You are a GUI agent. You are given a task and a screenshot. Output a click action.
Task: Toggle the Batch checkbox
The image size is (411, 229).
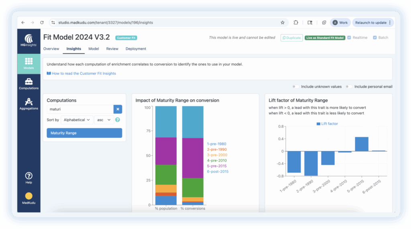click(375, 38)
